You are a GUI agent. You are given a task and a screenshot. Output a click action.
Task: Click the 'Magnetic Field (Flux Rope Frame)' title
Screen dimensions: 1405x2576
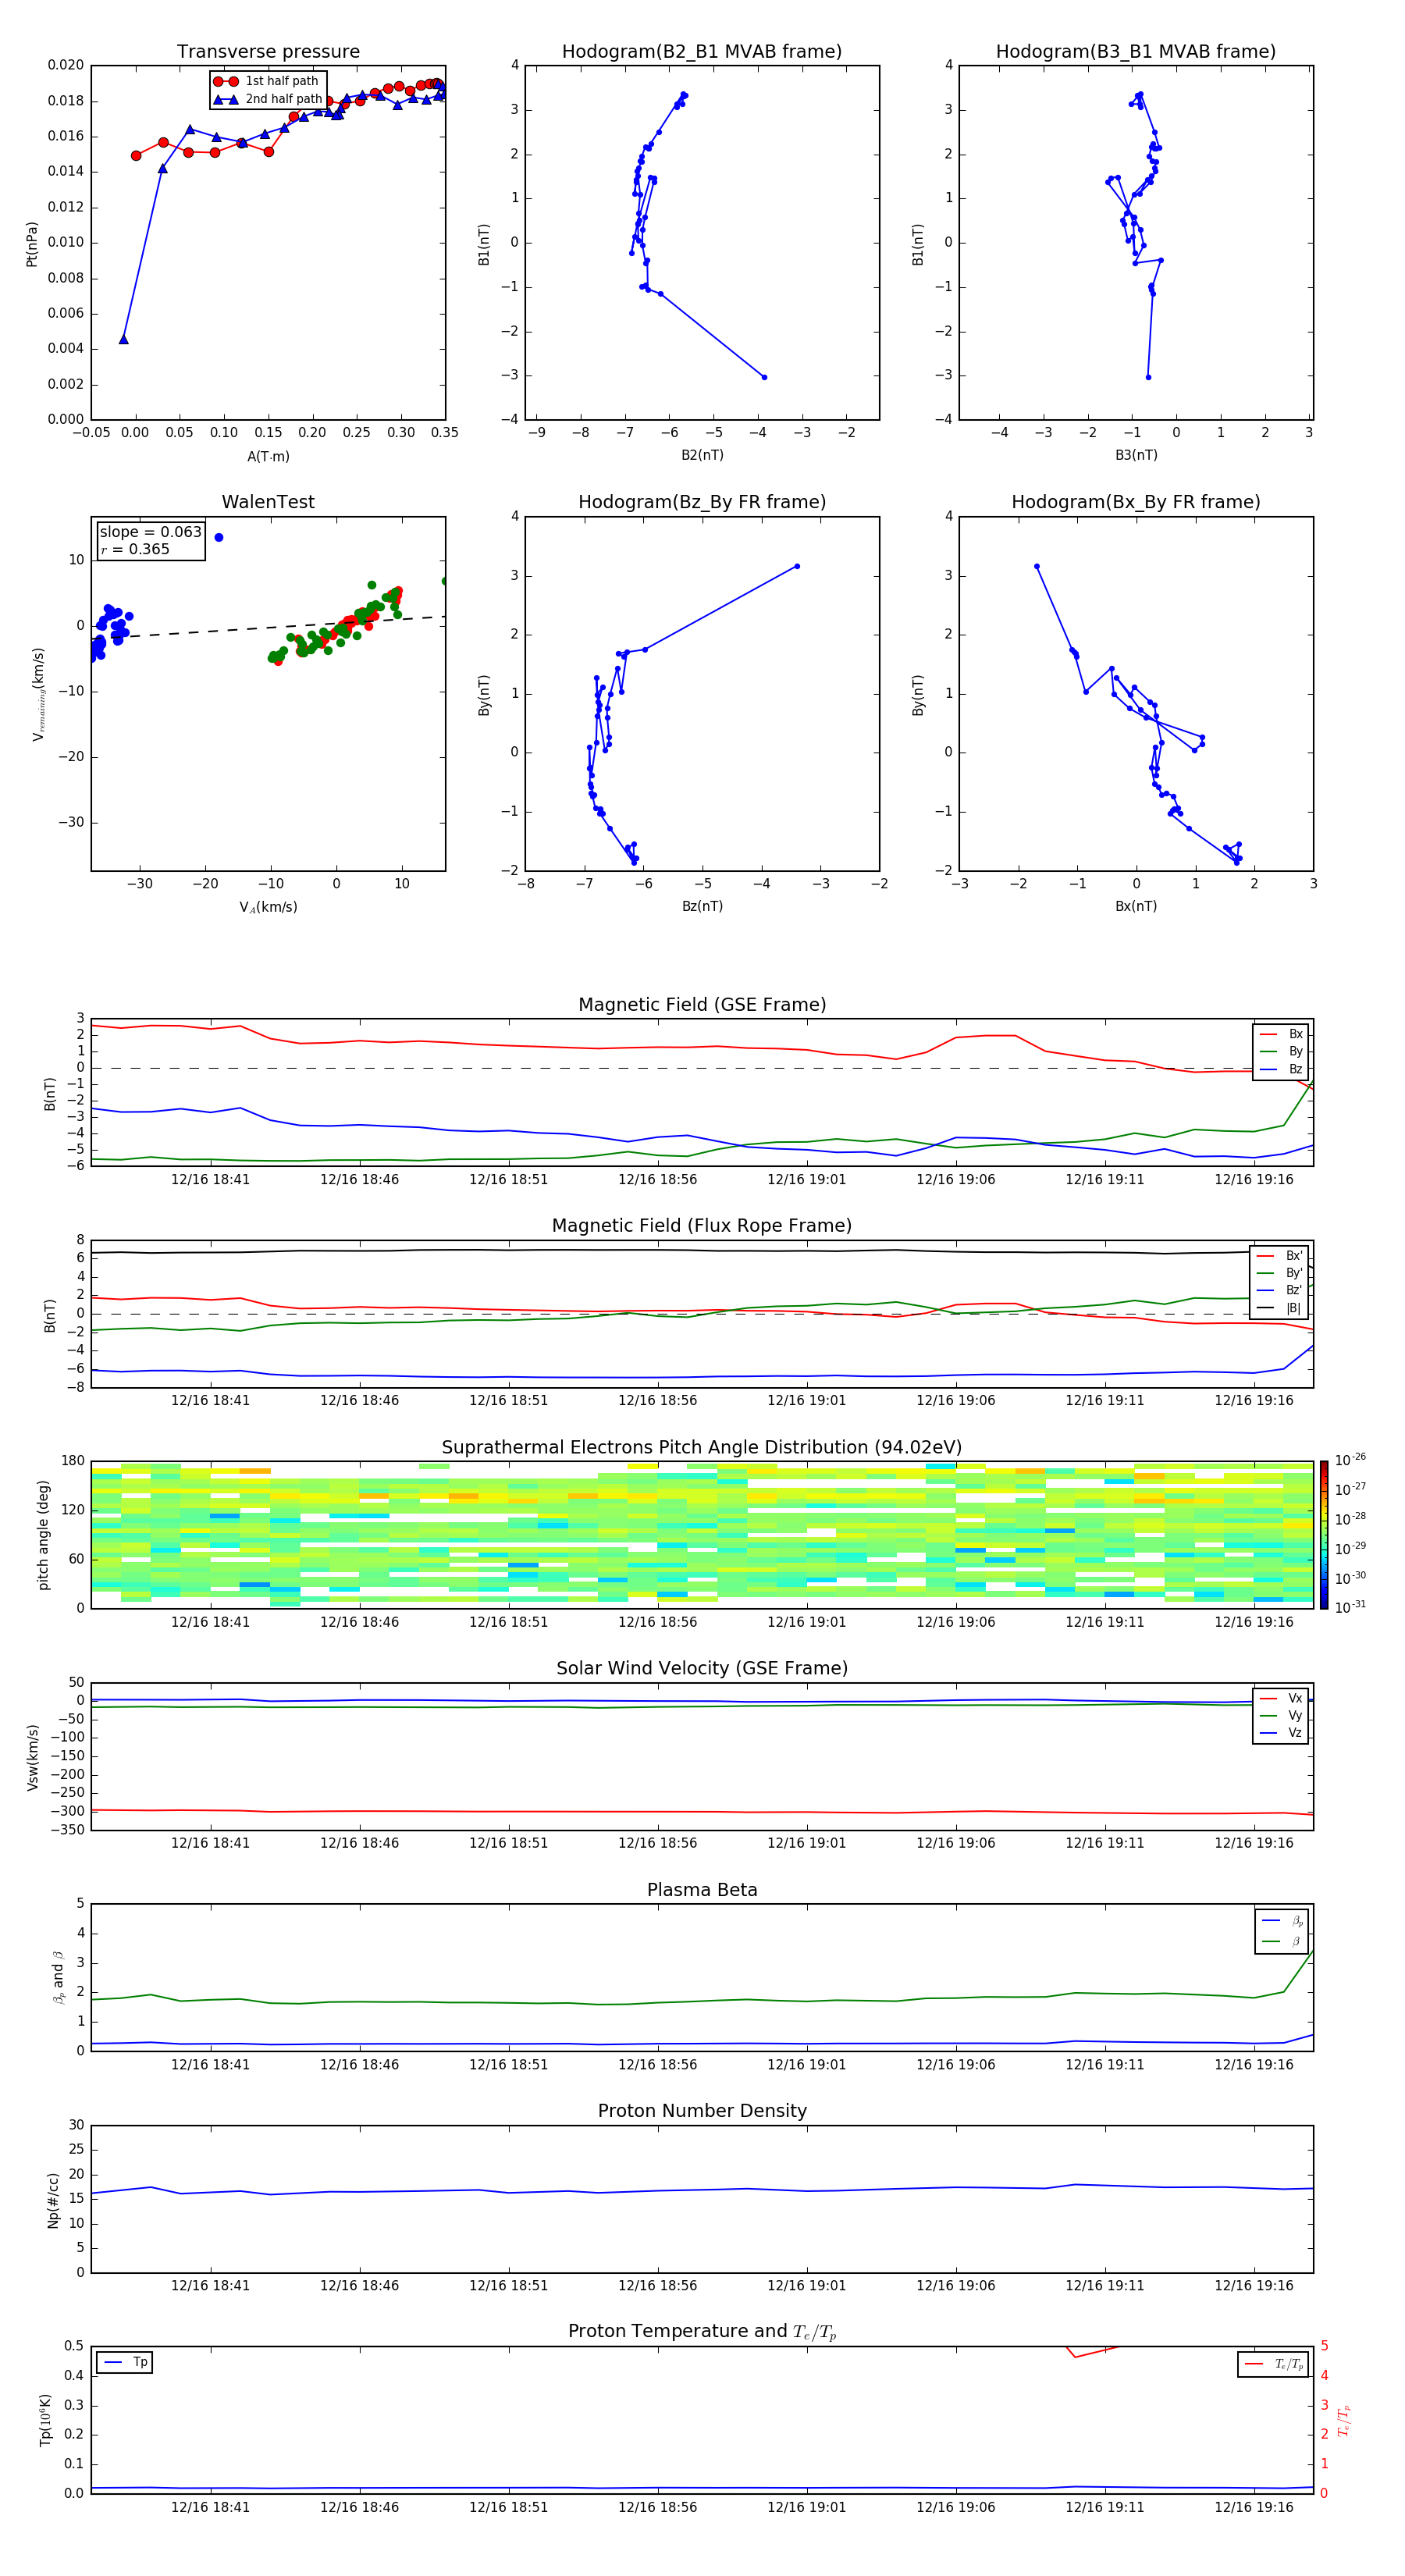tap(702, 1226)
